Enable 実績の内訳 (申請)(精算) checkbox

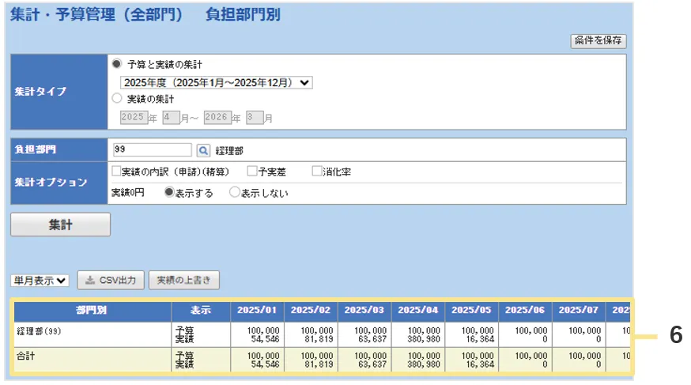coord(116,170)
